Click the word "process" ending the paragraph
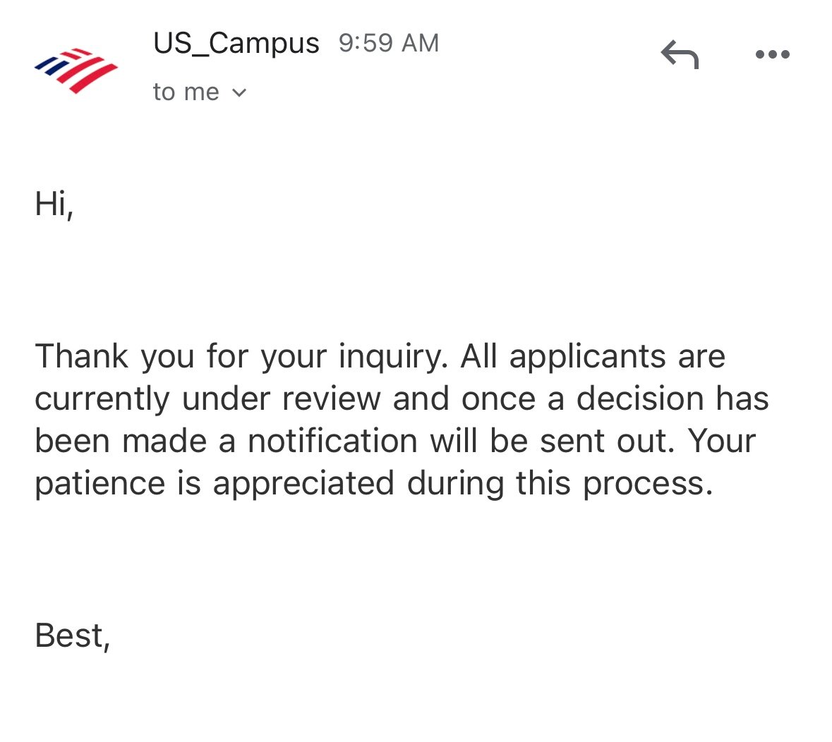Image resolution: width=832 pixels, height=742 pixels. tap(647, 484)
